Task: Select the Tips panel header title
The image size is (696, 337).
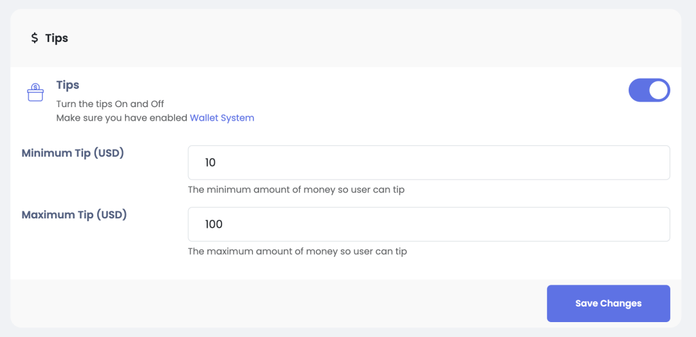Action: pos(56,39)
